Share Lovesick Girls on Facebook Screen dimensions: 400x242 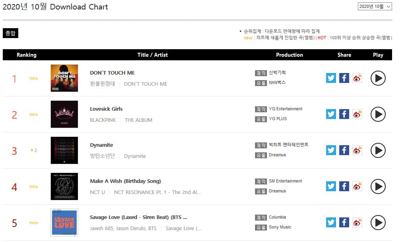click(344, 114)
